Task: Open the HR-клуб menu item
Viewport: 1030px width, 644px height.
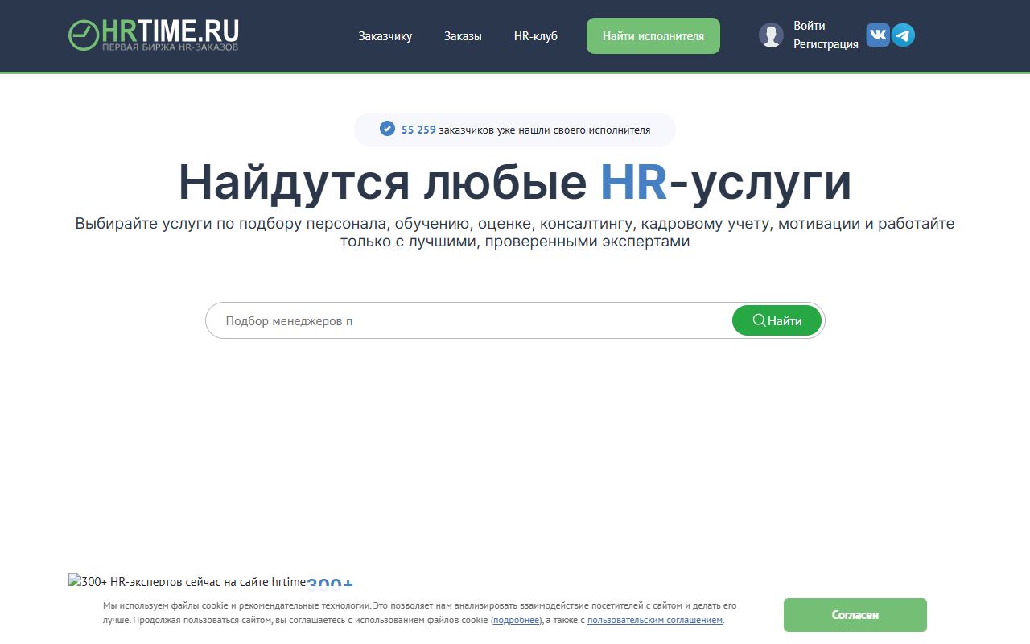Action: coord(536,36)
